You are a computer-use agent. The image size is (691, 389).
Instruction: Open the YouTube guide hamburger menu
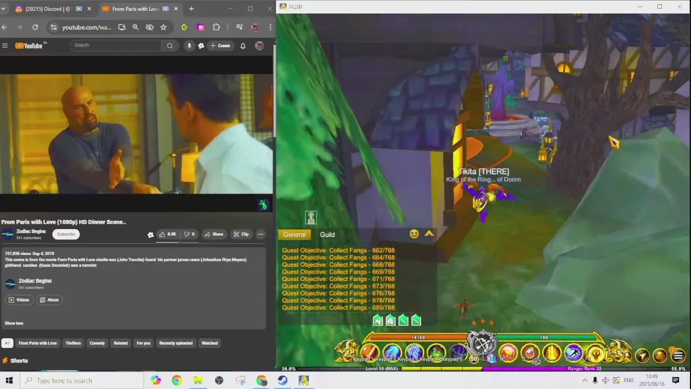click(x=5, y=45)
